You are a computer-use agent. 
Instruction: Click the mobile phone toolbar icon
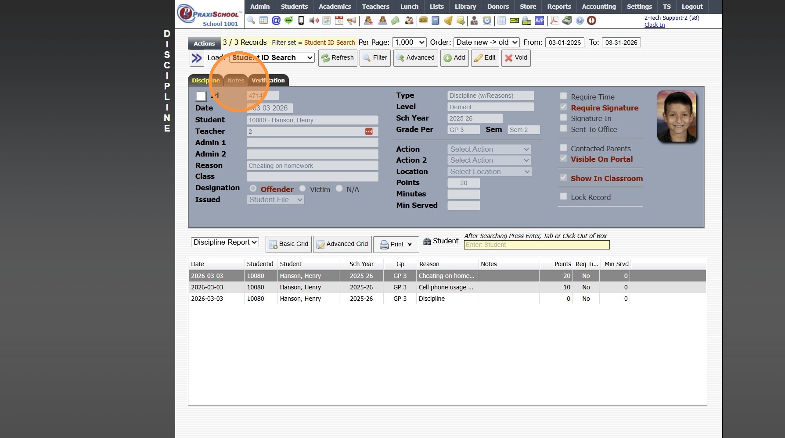click(301, 21)
